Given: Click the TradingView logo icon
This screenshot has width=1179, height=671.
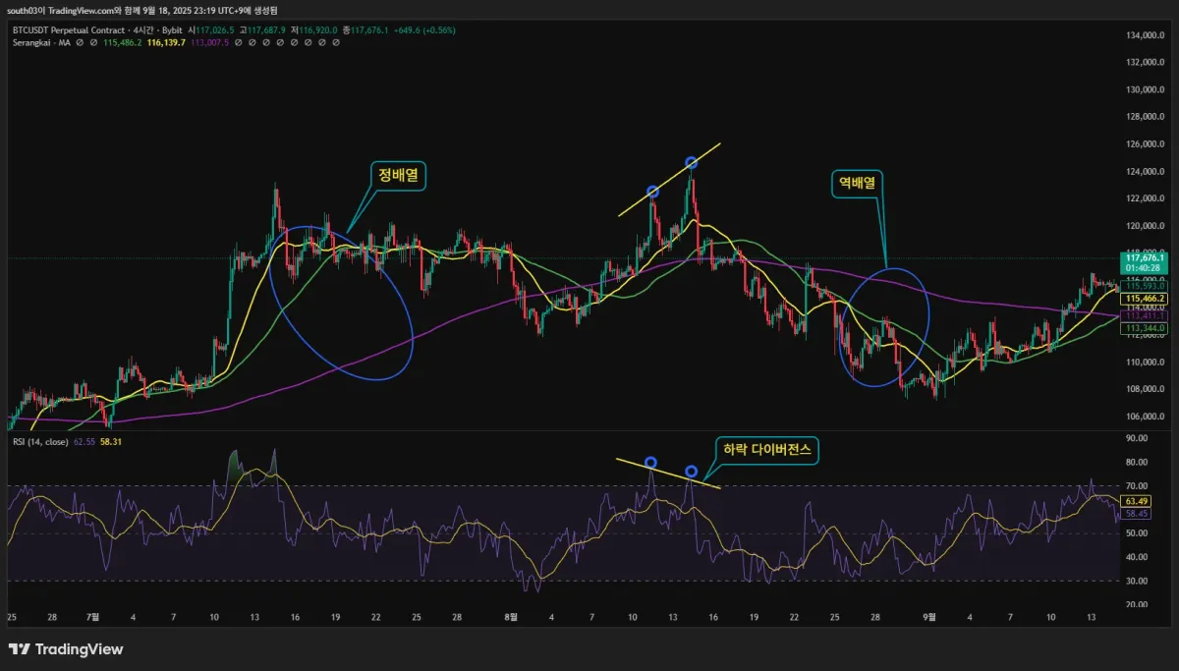Looking at the screenshot, I should 19,649.
